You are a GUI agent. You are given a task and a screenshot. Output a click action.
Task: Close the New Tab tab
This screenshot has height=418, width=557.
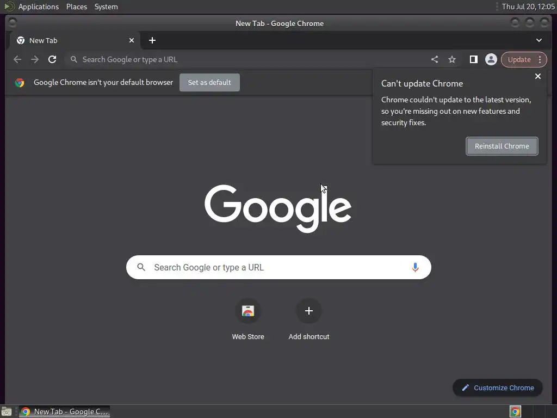[x=132, y=40]
